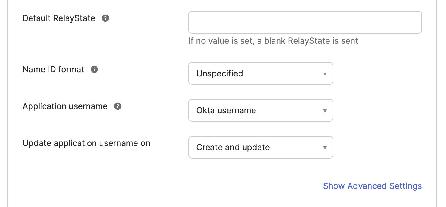Click the Name ID format dropdown arrow
The height and width of the screenshot is (207, 446).
tap(325, 74)
